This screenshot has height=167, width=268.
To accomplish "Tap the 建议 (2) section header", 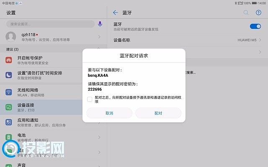I will [12, 49].
